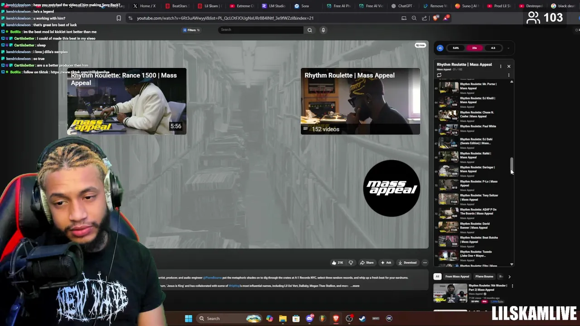Bookmark this page

[119, 18]
